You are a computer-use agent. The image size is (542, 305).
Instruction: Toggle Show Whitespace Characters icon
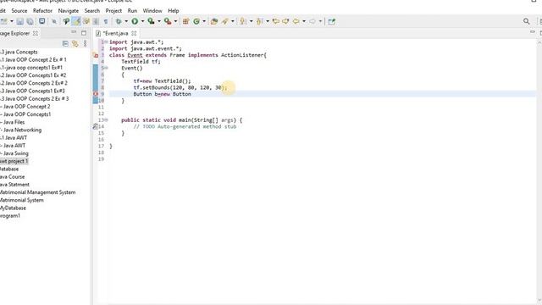tap(105, 21)
